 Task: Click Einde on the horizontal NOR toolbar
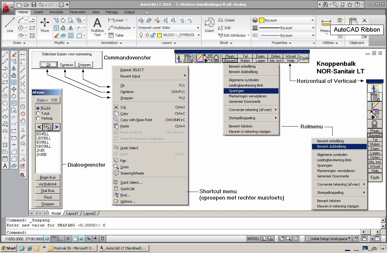304,58
